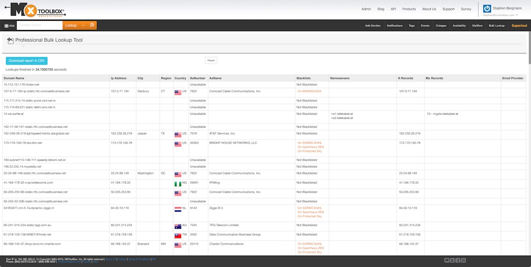Click the orange Lookup button
The width and height of the screenshot is (531, 267).
coord(71,25)
